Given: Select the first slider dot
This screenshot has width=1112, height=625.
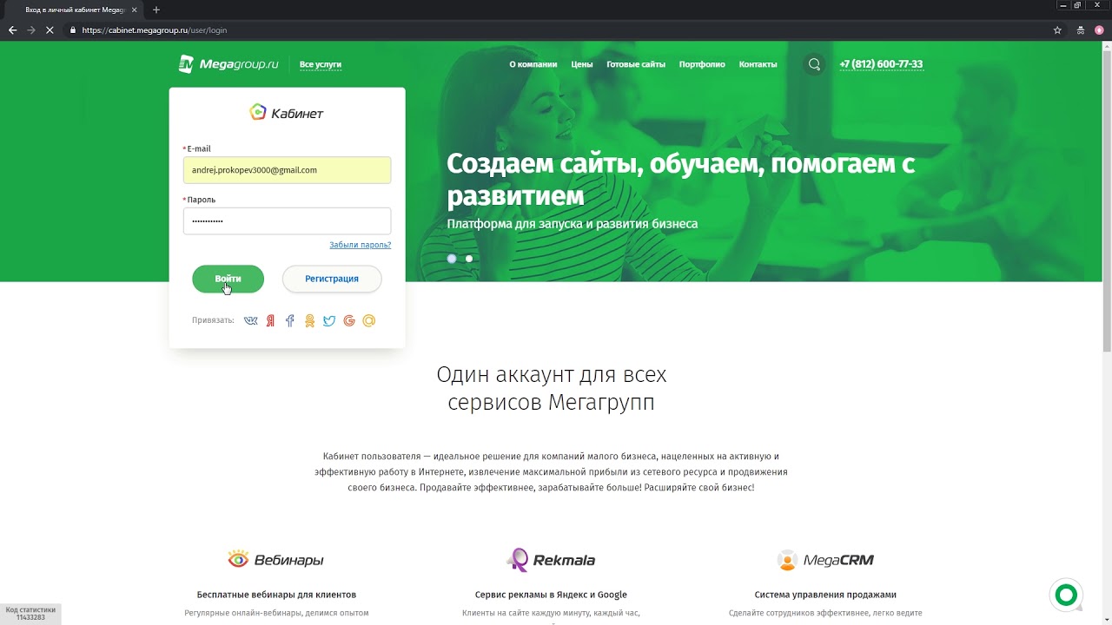Looking at the screenshot, I should 452,259.
